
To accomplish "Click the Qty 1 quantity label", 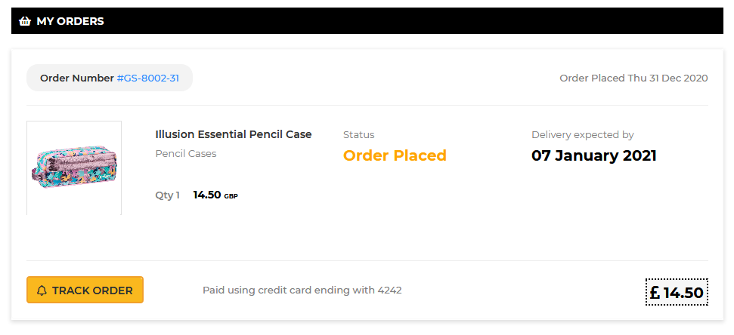I will pyautogui.click(x=168, y=195).
